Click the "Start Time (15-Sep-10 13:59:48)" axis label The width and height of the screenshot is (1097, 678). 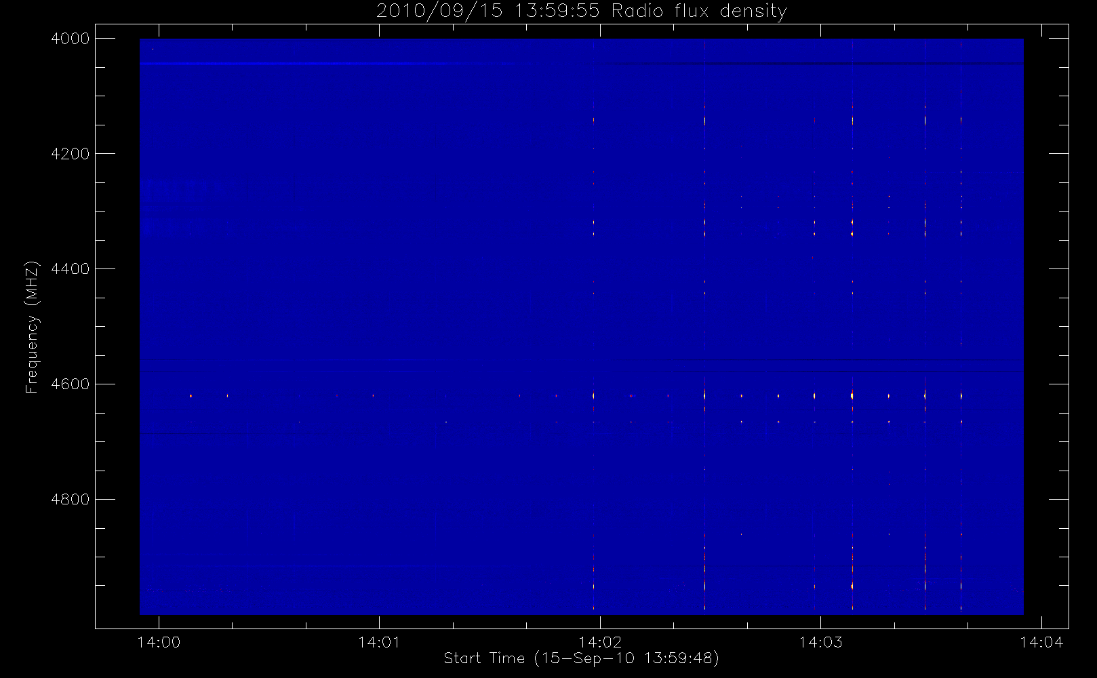click(581, 658)
